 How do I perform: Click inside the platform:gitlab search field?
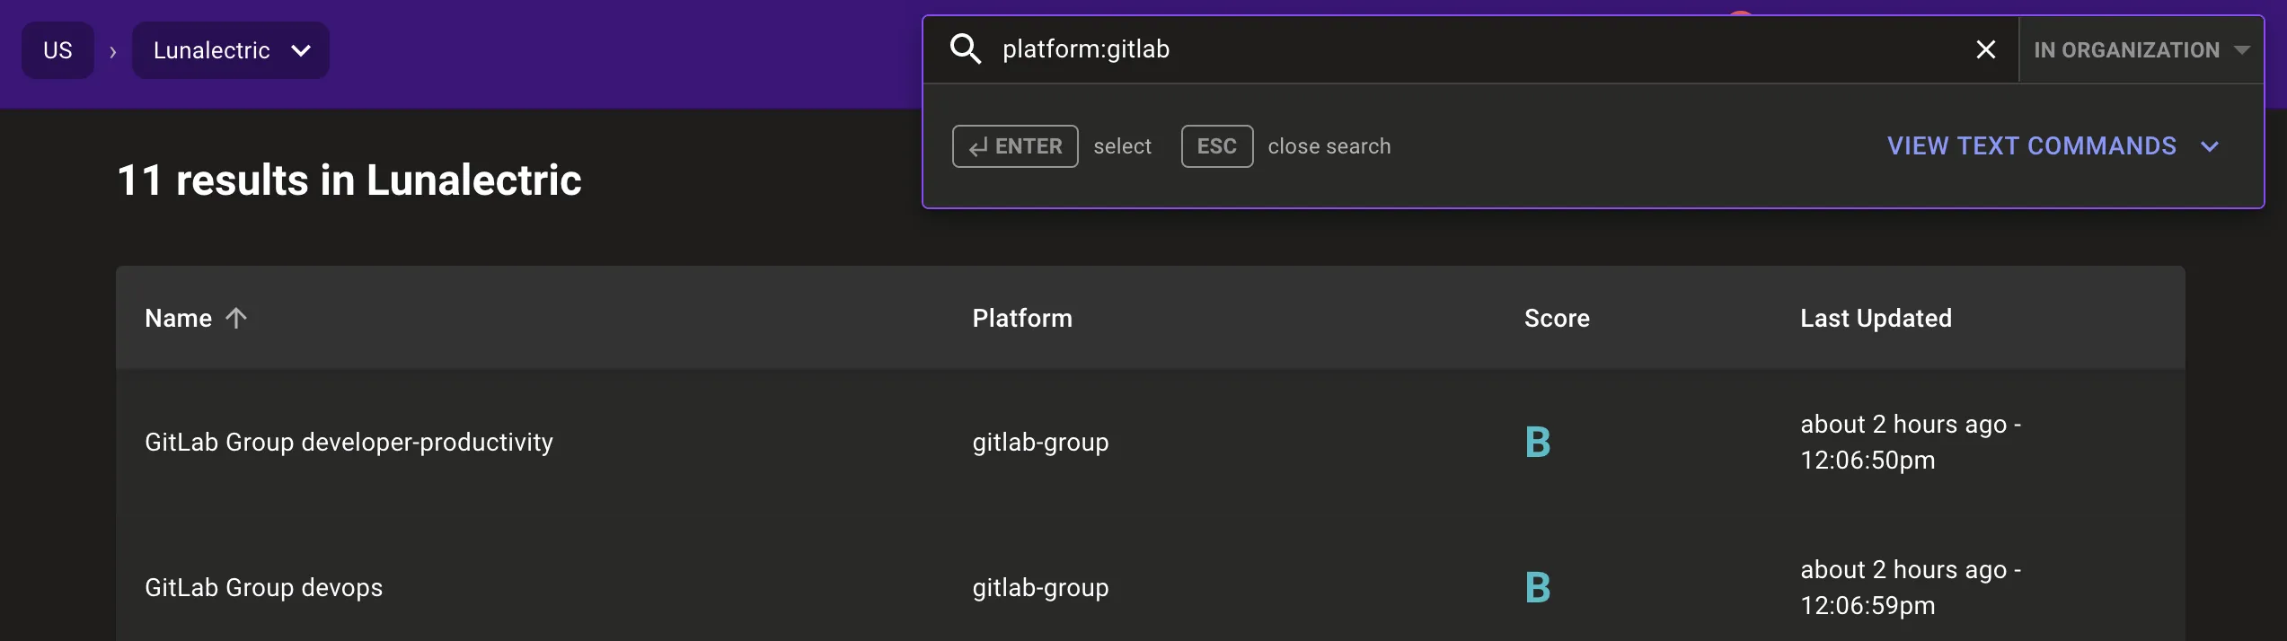1347,49
